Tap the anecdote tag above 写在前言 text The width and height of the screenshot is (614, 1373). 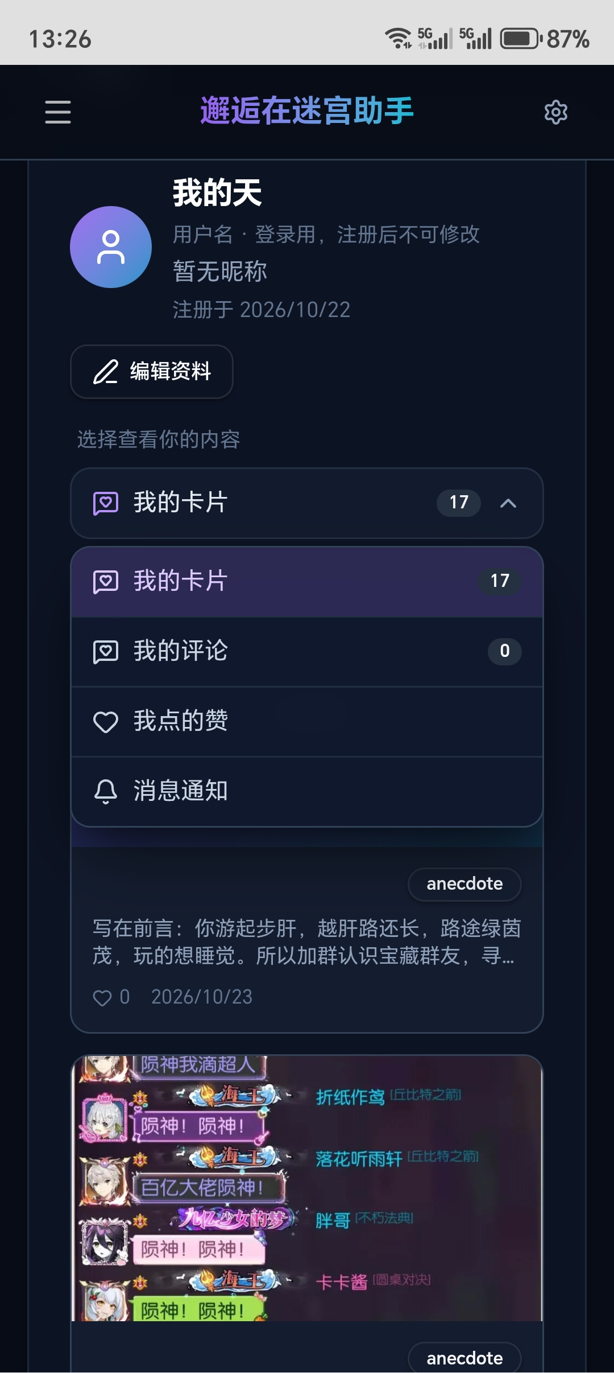(464, 884)
